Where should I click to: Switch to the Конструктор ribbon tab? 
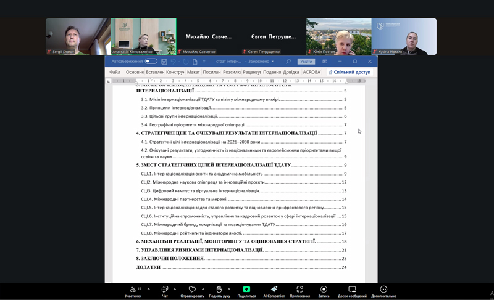(x=175, y=72)
